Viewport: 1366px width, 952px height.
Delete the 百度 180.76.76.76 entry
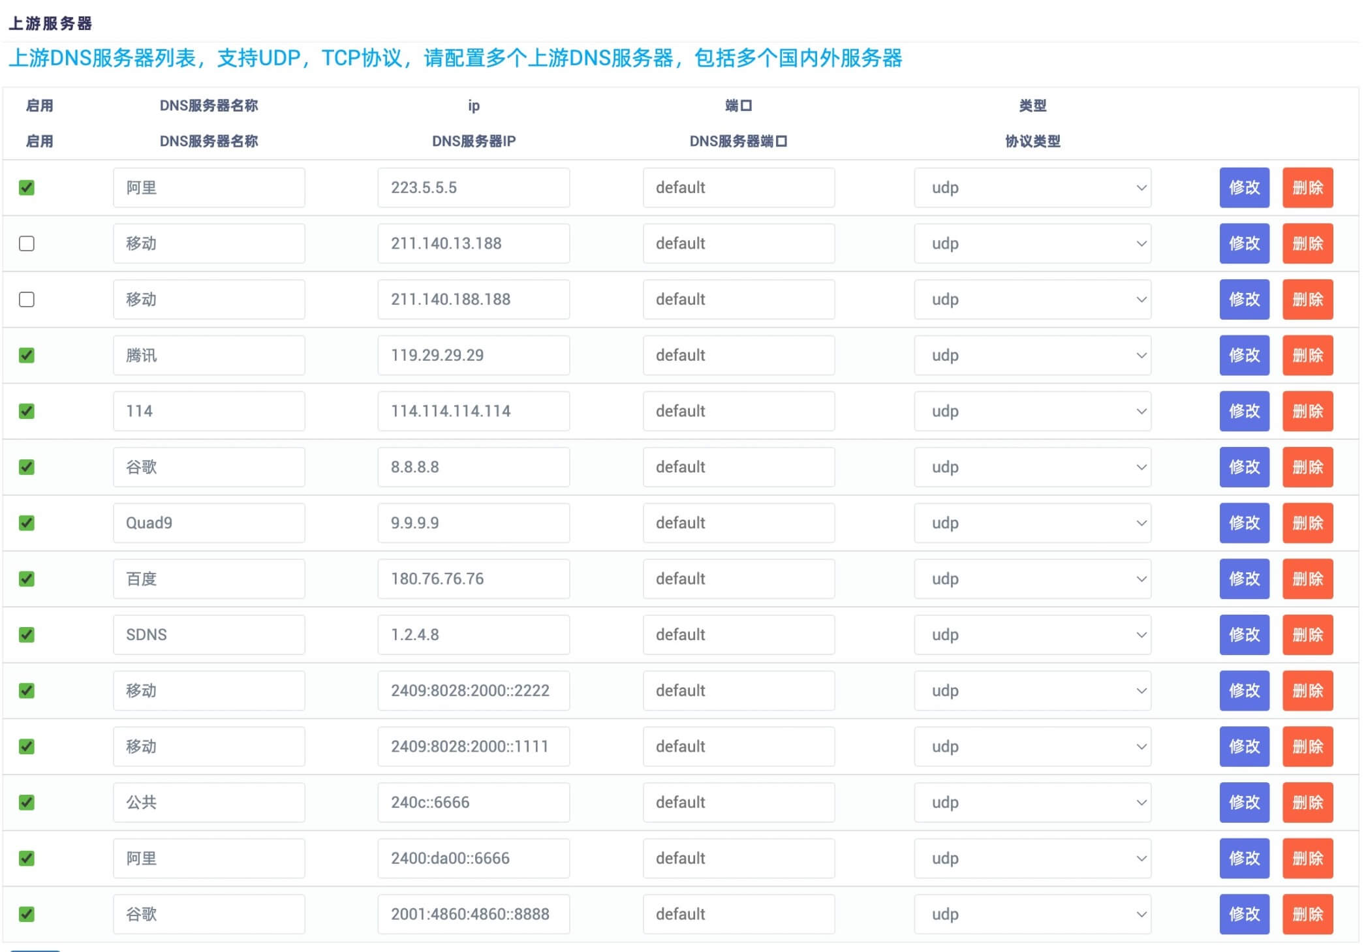(1307, 579)
